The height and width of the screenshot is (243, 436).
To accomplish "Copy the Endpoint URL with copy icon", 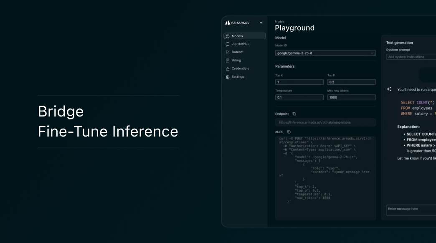I will click(294, 114).
